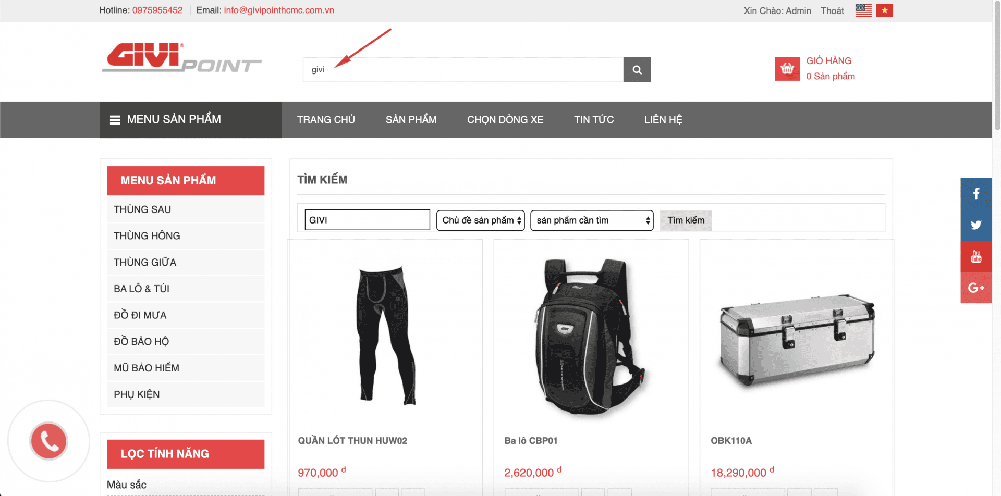Click hamburger icon beside MENU SẢN PHẨM

coord(115,120)
